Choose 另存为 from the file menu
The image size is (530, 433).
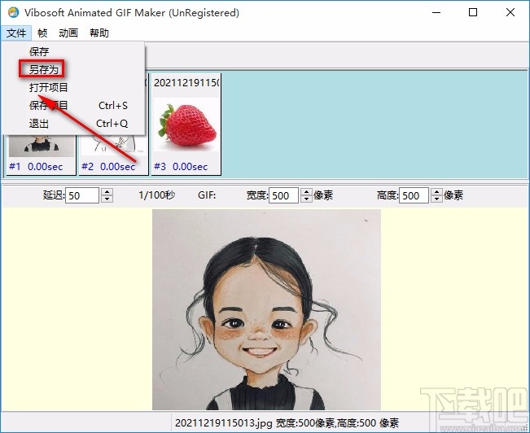coord(73,70)
